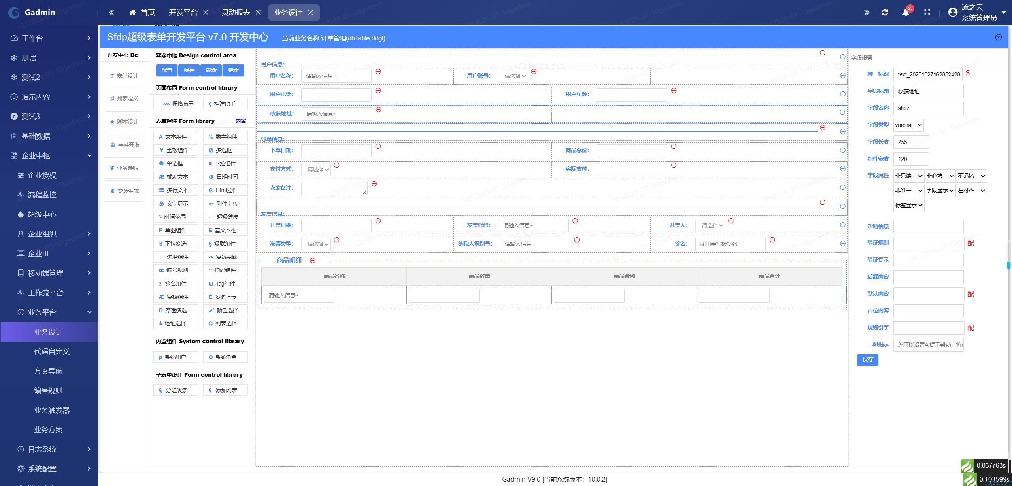The image size is (1012, 486).
Task: Click the 字段标题 input field
Action: 928,91
